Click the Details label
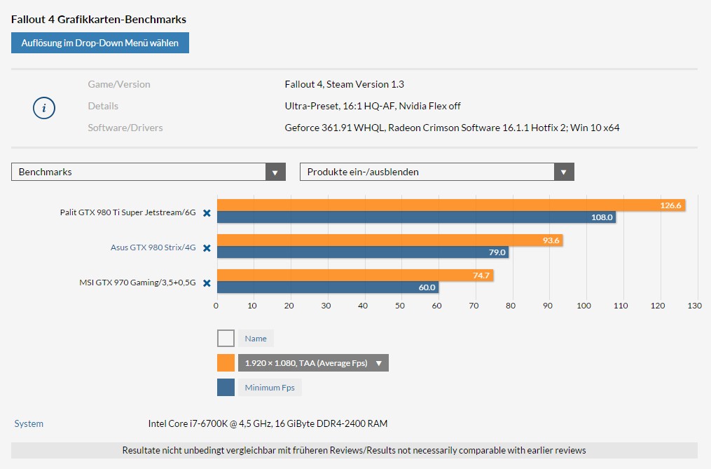The height and width of the screenshot is (469, 711). (103, 106)
